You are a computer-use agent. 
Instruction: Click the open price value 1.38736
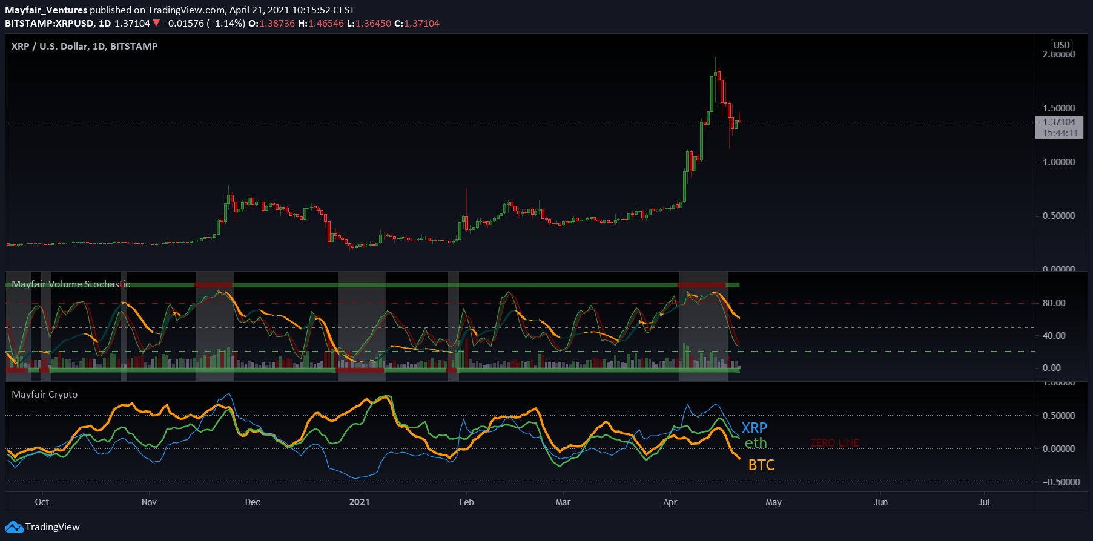tap(277, 24)
